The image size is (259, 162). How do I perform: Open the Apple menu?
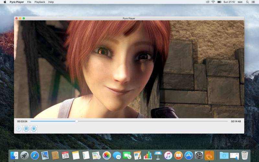(x=5, y=2)
